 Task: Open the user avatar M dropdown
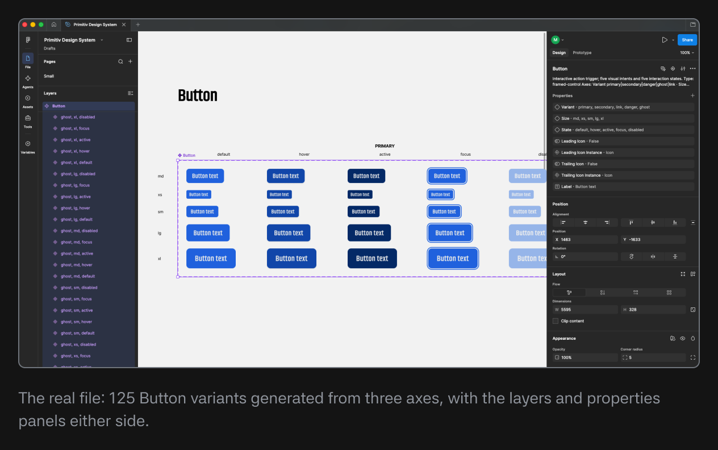[x=557, y=40]
